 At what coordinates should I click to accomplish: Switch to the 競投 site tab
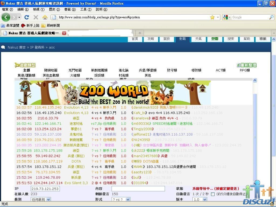tap(167, 39)
